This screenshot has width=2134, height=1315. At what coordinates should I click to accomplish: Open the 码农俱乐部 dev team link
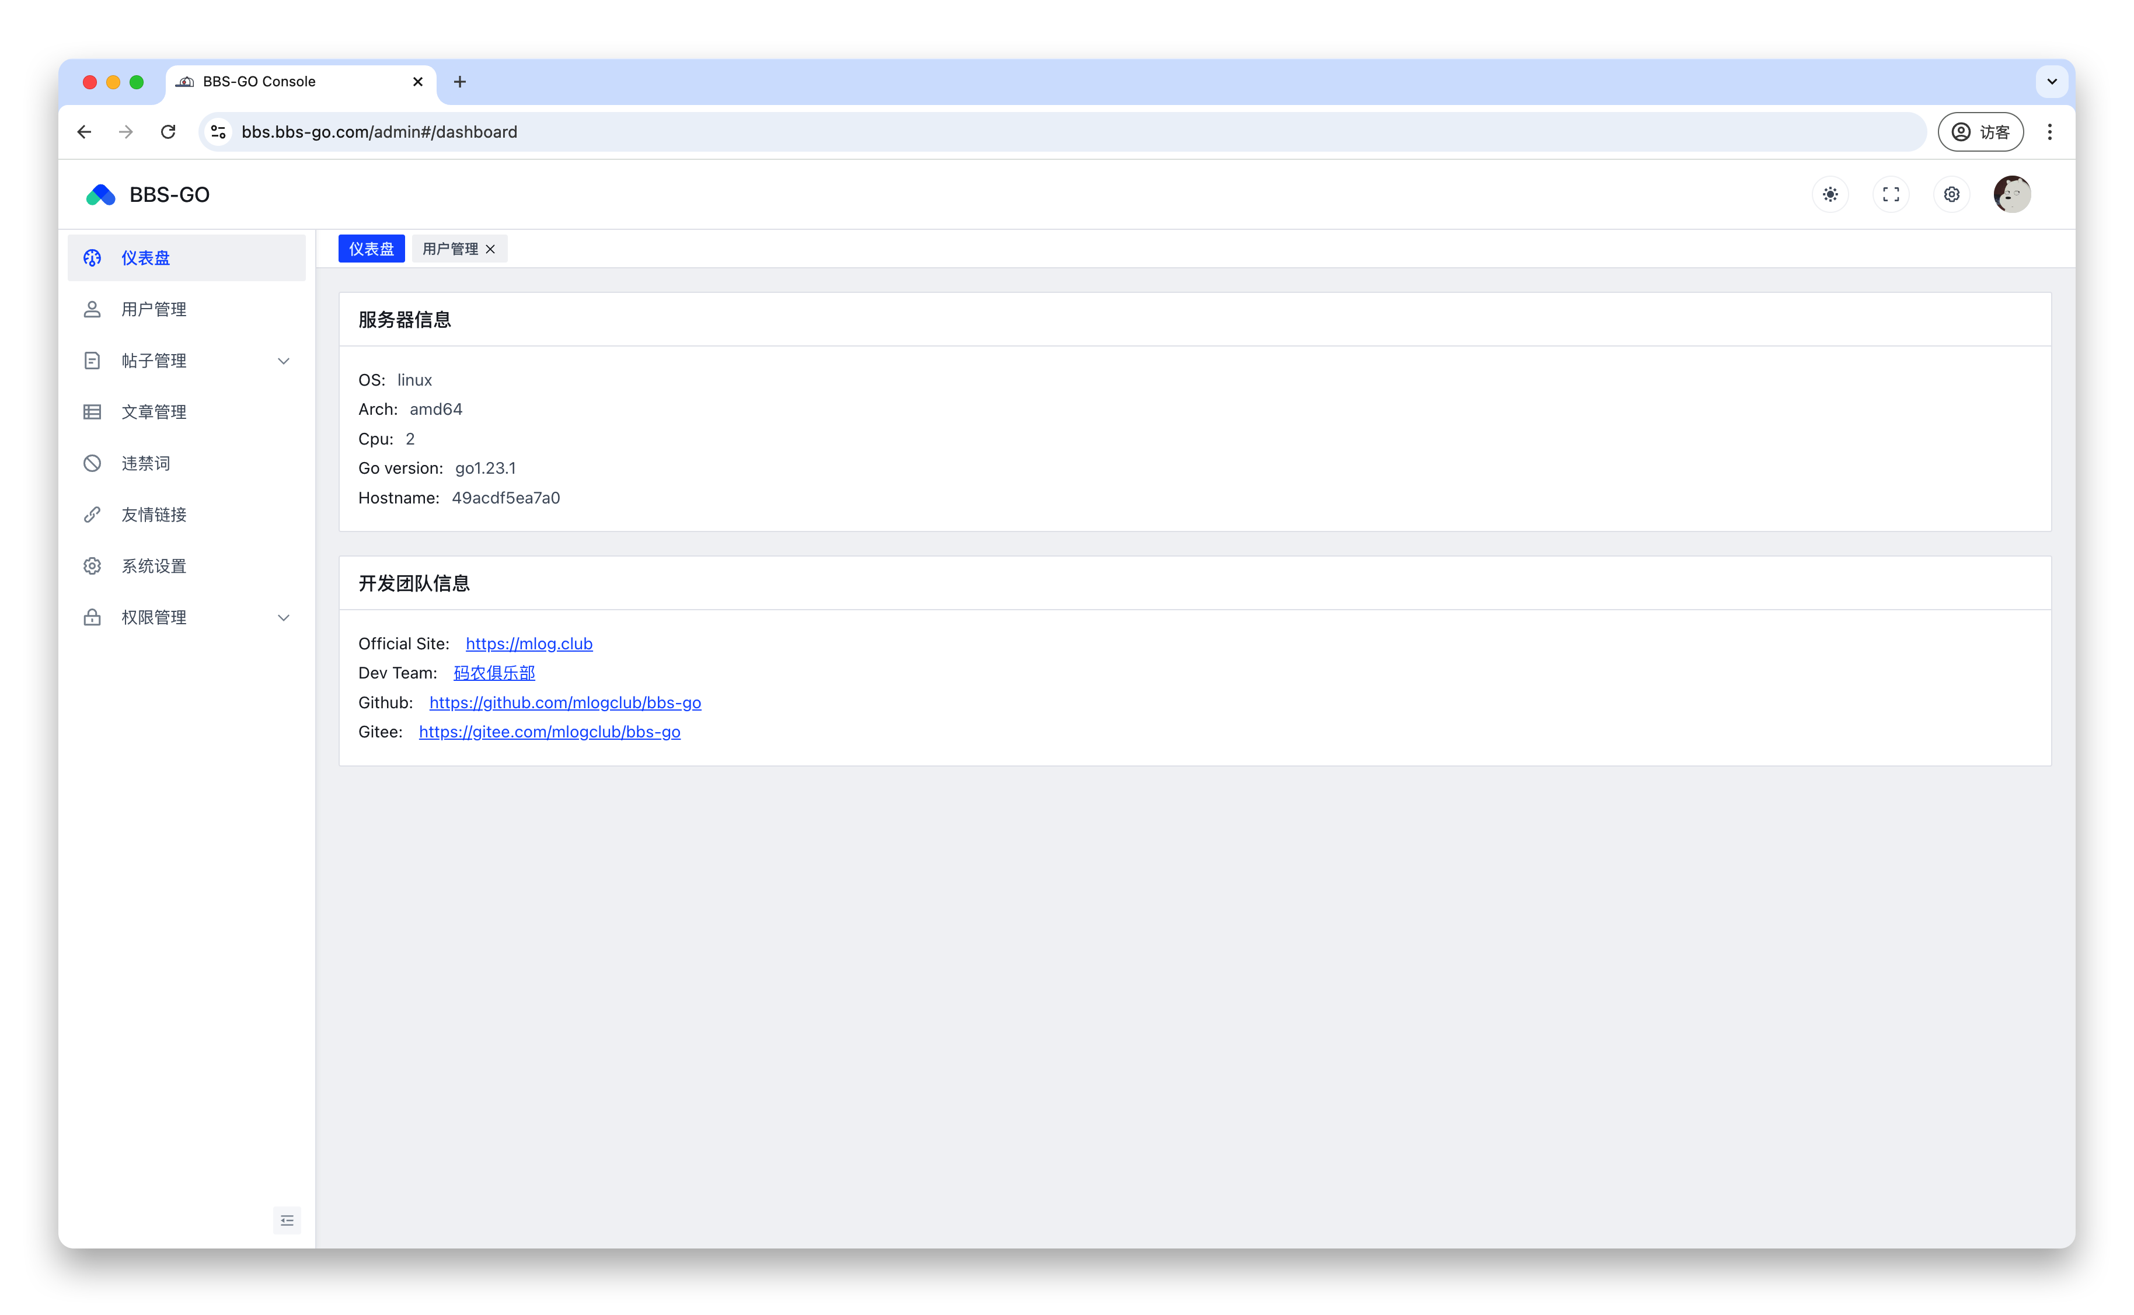coord(494,672)
